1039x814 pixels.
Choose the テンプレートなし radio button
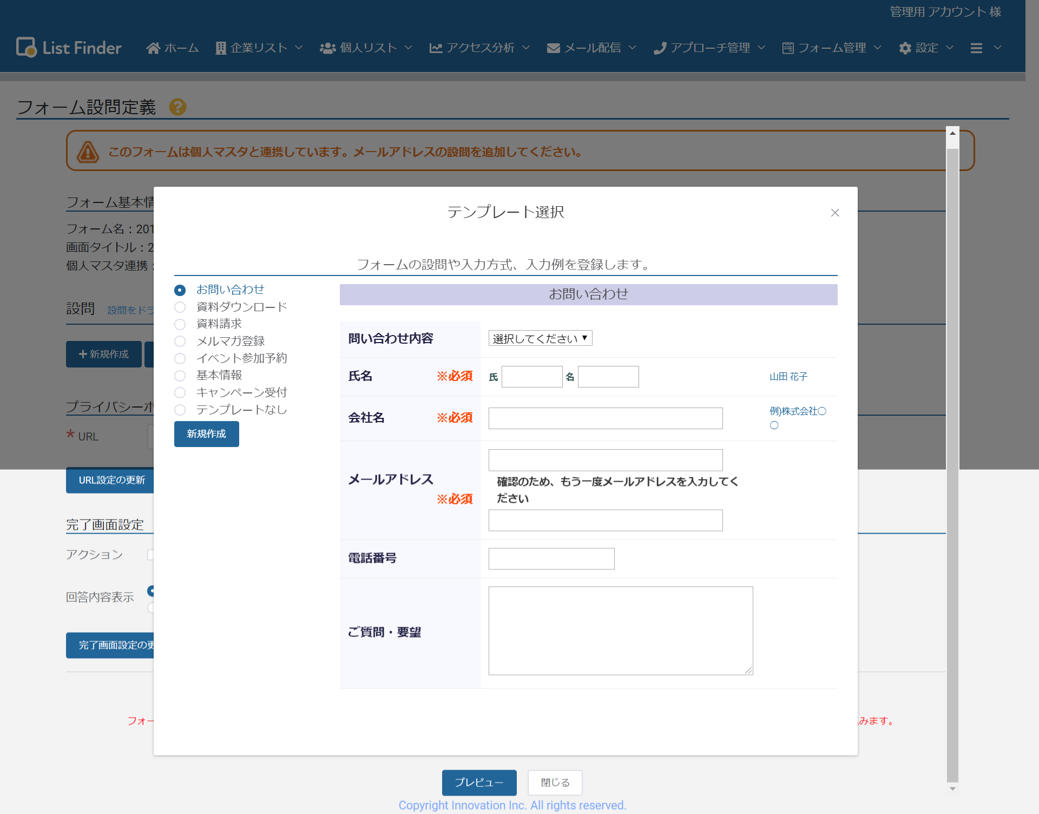[180, 410]
